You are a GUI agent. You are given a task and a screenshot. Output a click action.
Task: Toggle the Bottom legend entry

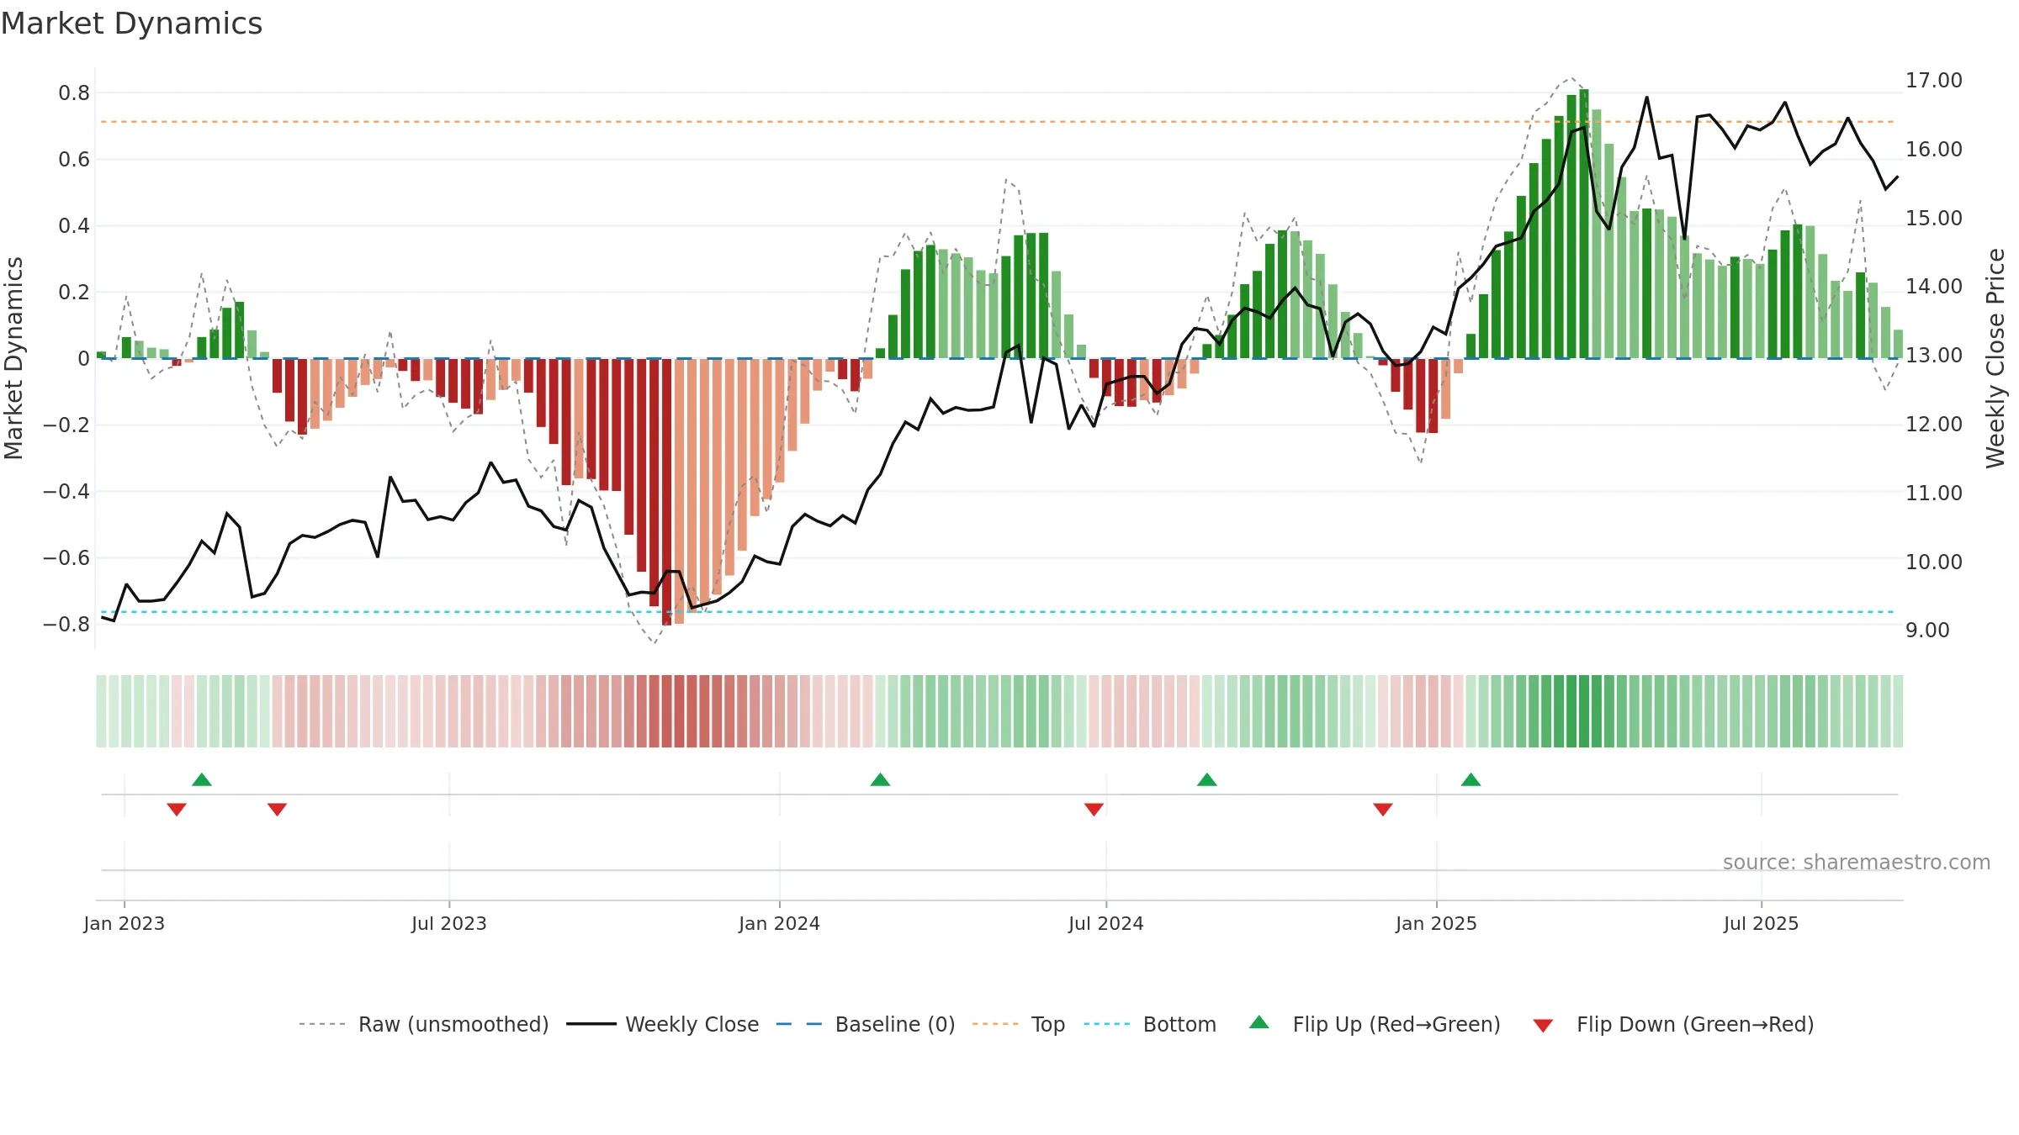[x=1150, y=1024]
